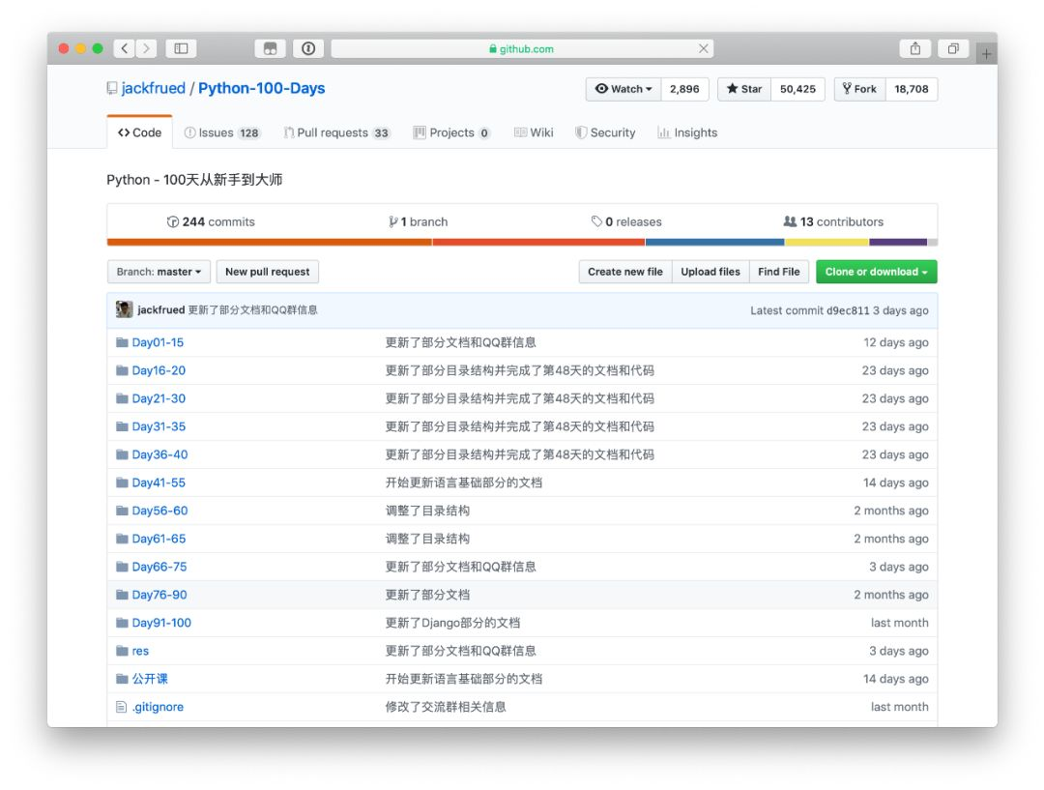Open commit message 更新了Django部分的文档
Viewport: 1044px width, 790px height.
click(452, 623)
